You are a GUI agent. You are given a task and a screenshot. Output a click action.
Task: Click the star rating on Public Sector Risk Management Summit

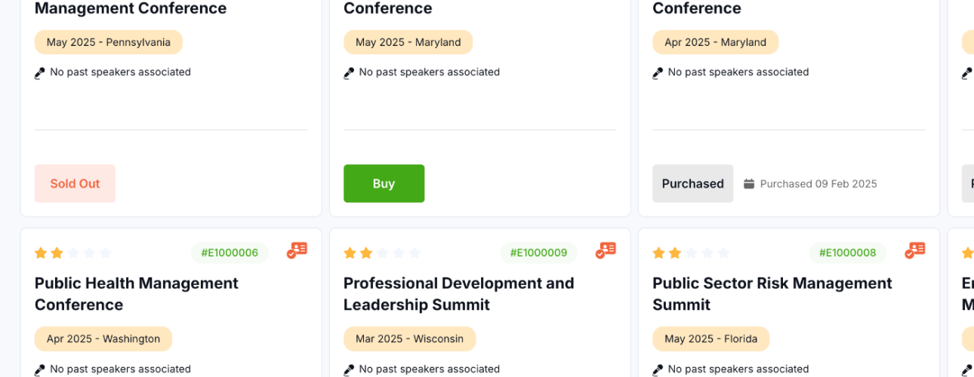[691, 253]
